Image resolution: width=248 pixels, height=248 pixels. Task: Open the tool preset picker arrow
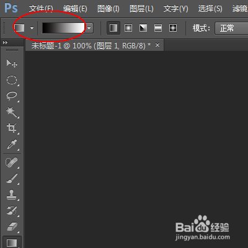coord(32,28)
